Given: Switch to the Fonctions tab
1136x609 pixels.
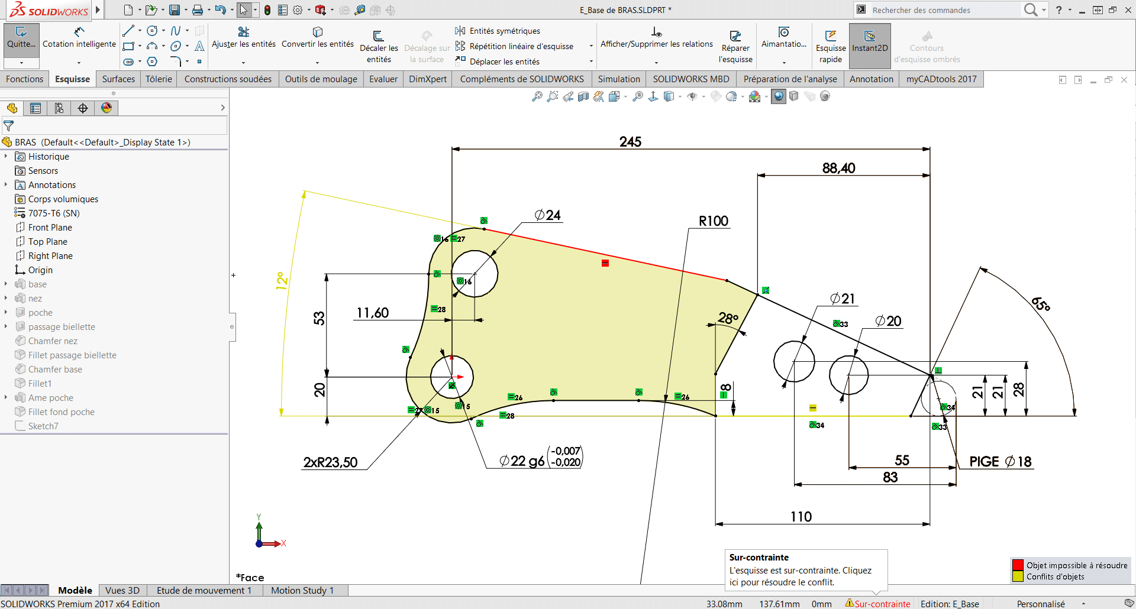Looking at the screenshot, I should [24, 79].
